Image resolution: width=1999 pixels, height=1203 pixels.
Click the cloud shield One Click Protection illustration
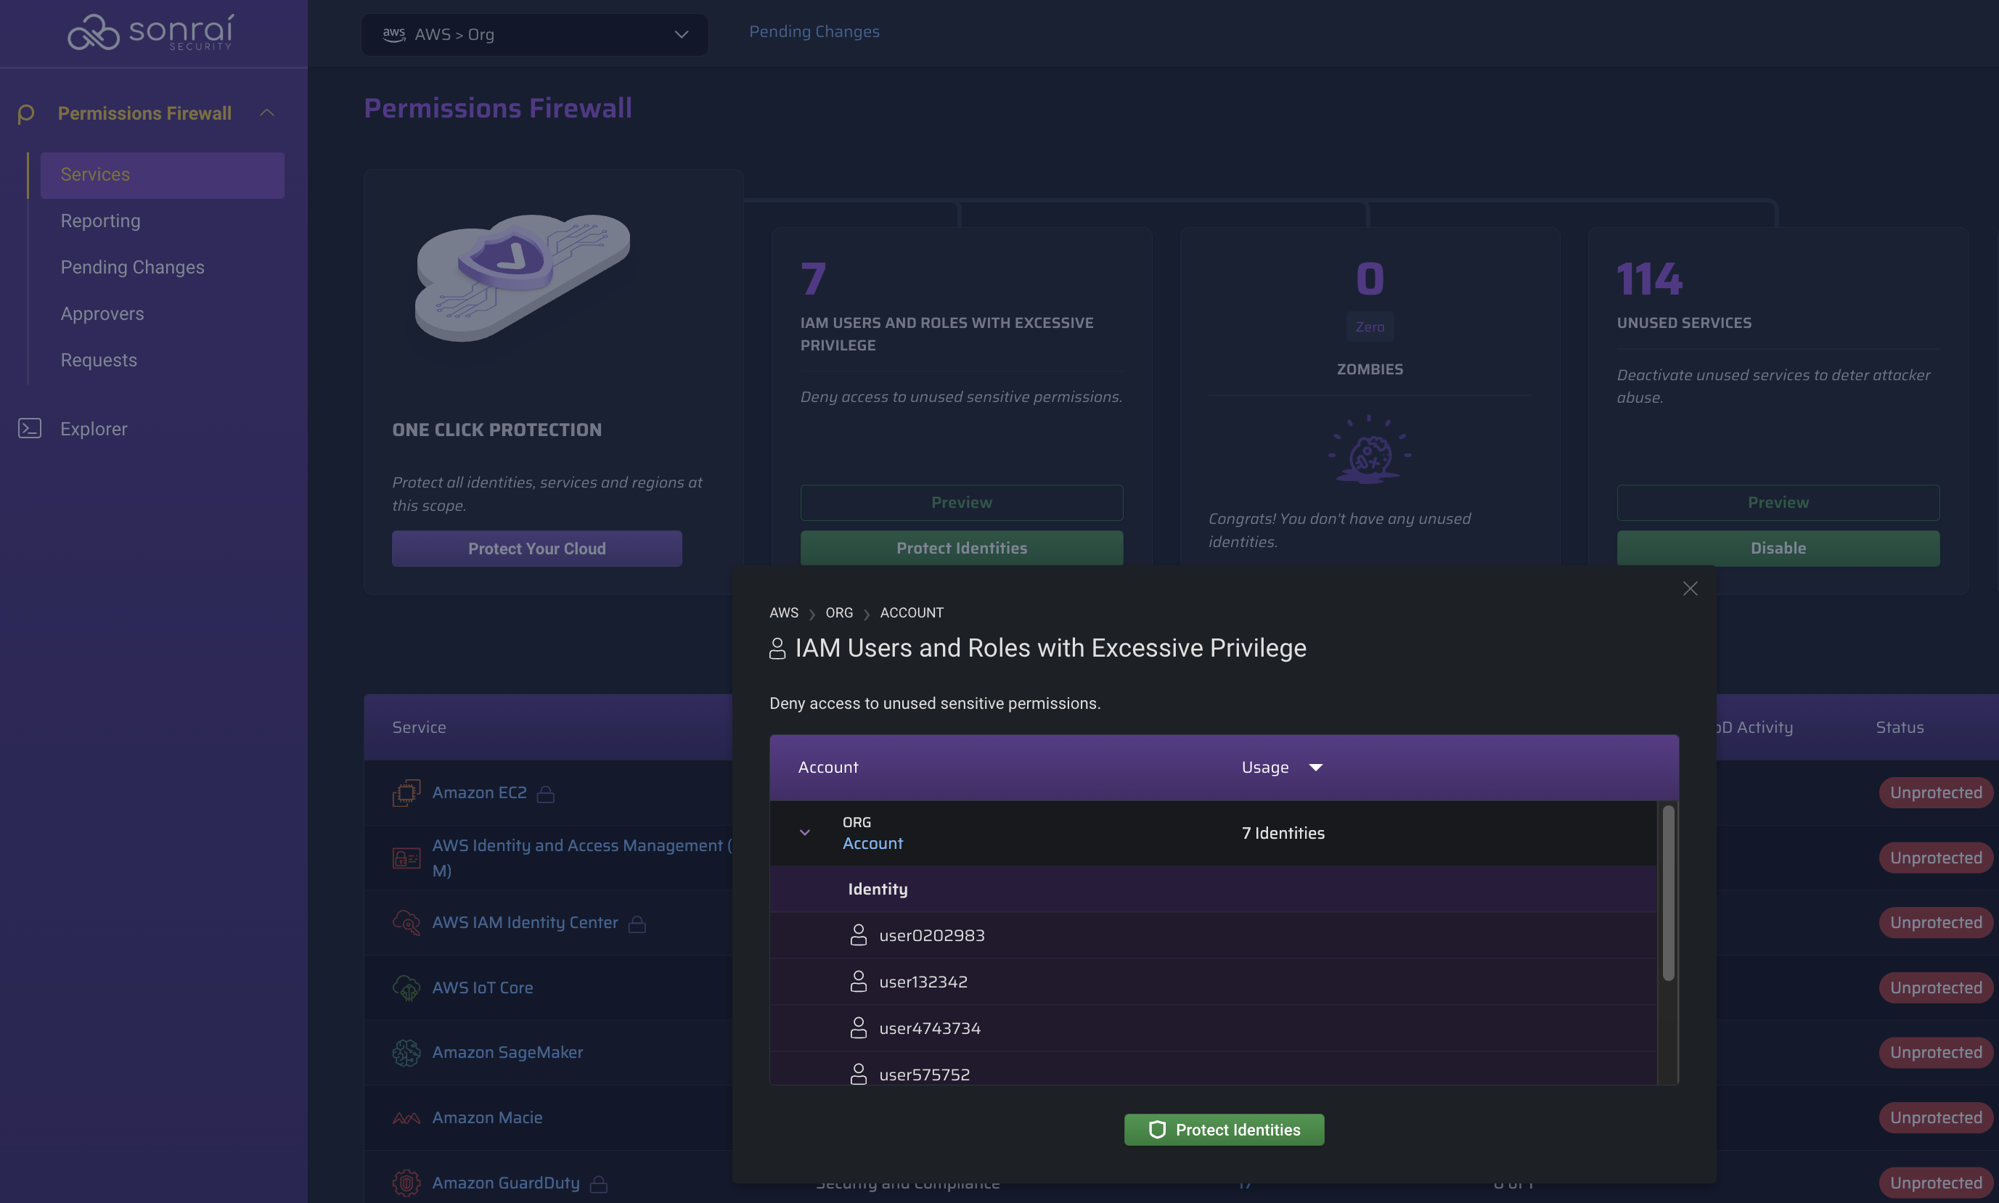(523, 277)
